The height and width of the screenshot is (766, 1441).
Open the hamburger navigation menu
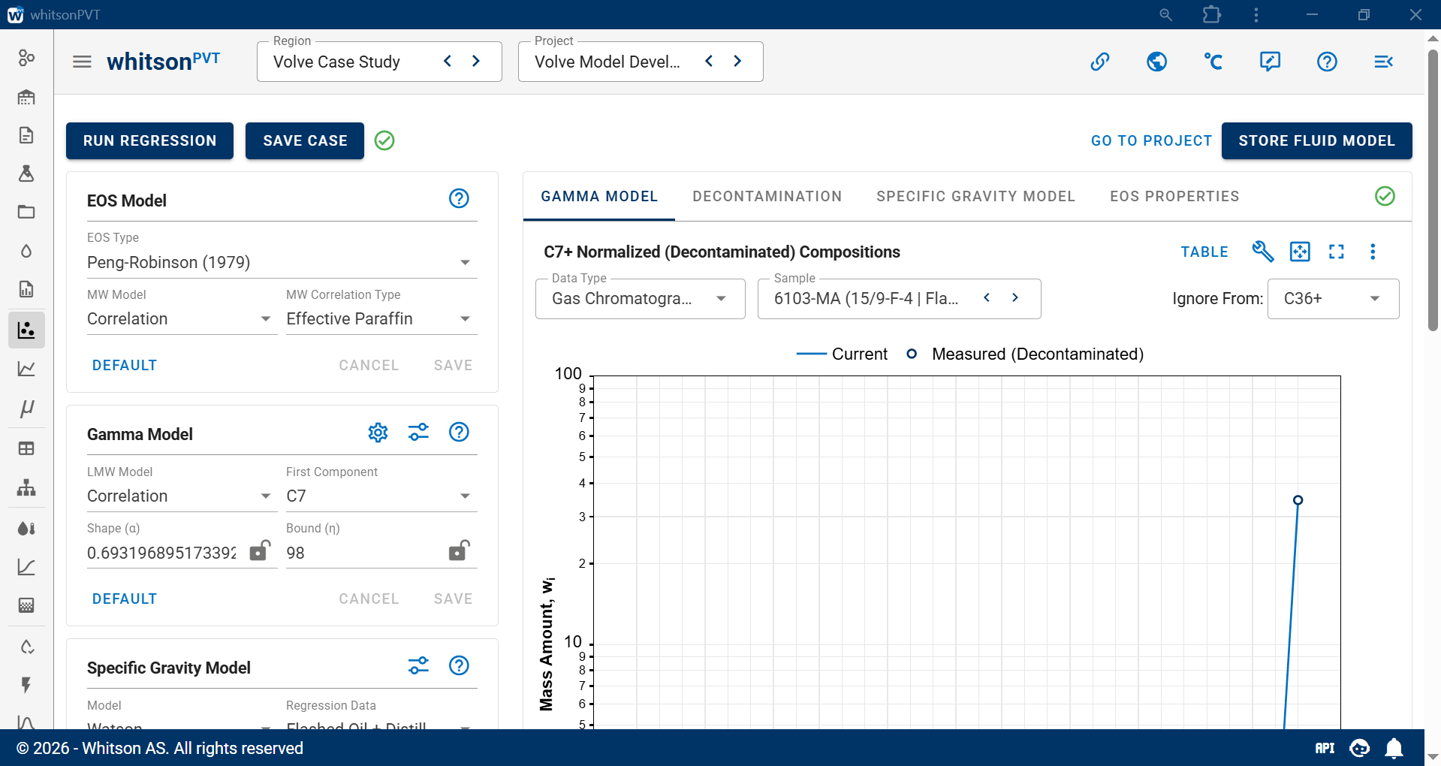point(82,62)
